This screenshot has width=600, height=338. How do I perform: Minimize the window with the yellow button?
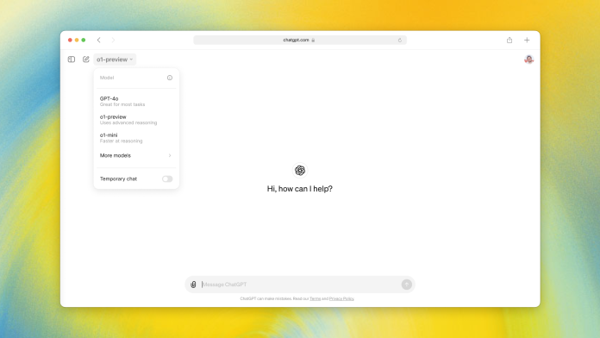(x=77, y=40)
